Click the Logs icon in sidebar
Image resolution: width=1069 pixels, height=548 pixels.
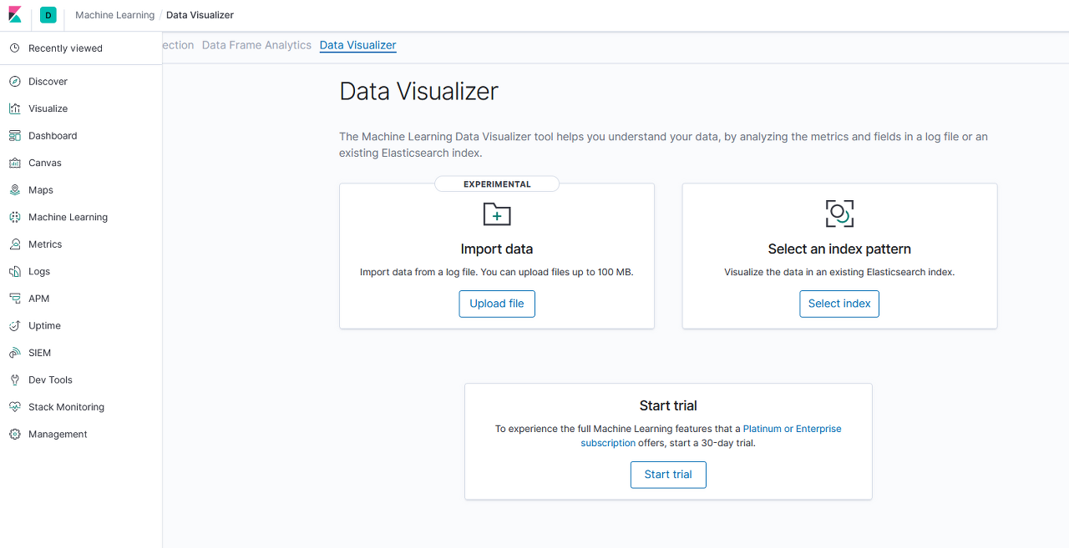coord(14,271)
